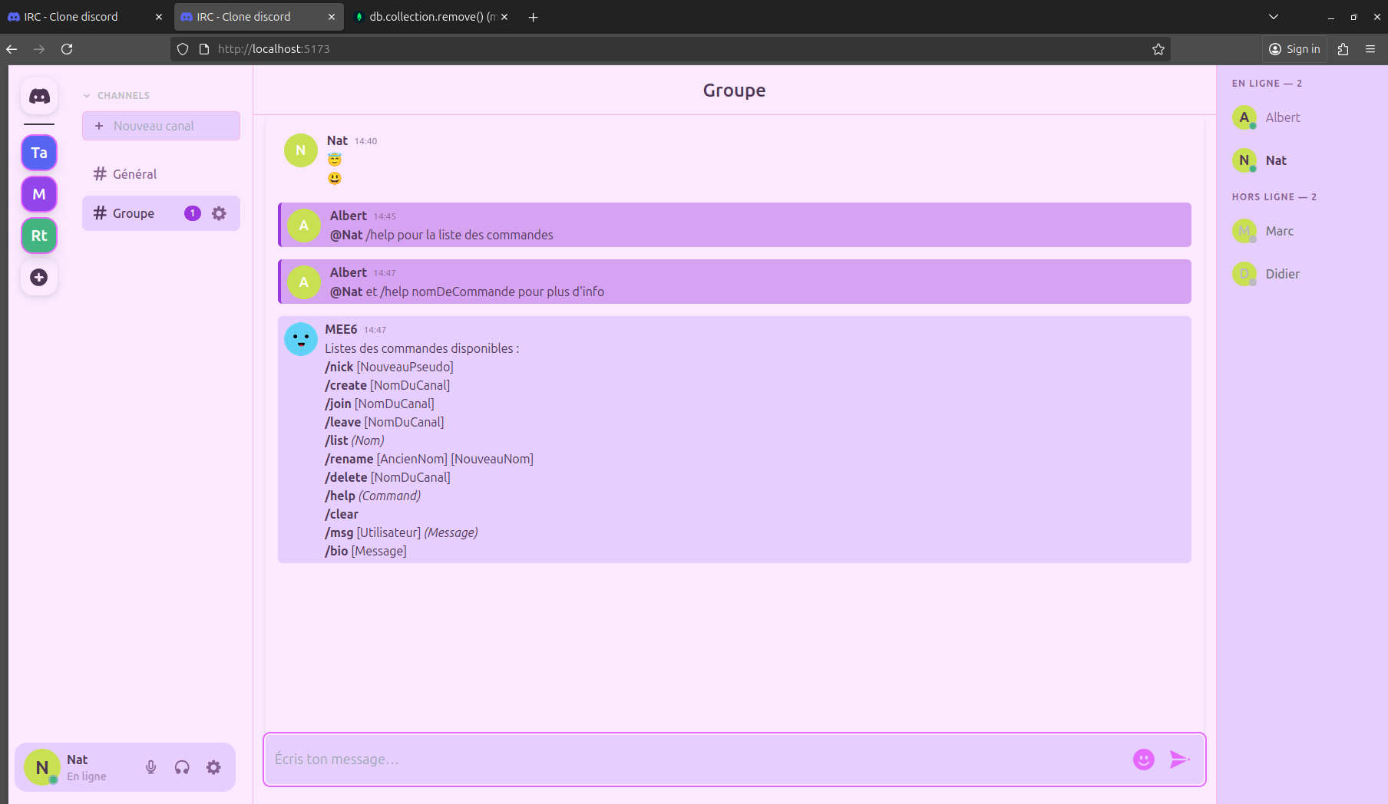This screenshot has height=804, width=1388.
Task: Open the emoji picker in message bar
Action: click(x=1143, y=759)
